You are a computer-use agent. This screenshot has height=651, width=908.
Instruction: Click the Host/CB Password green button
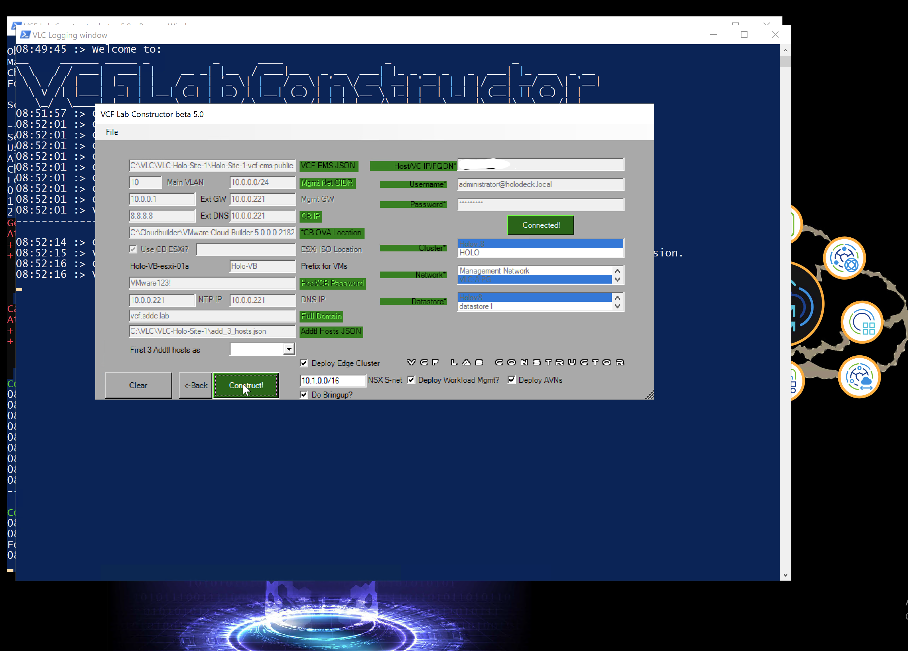pos(332,283)
